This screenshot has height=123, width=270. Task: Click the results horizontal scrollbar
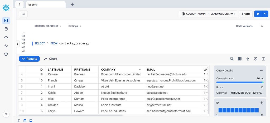click(x=71, y=115)
